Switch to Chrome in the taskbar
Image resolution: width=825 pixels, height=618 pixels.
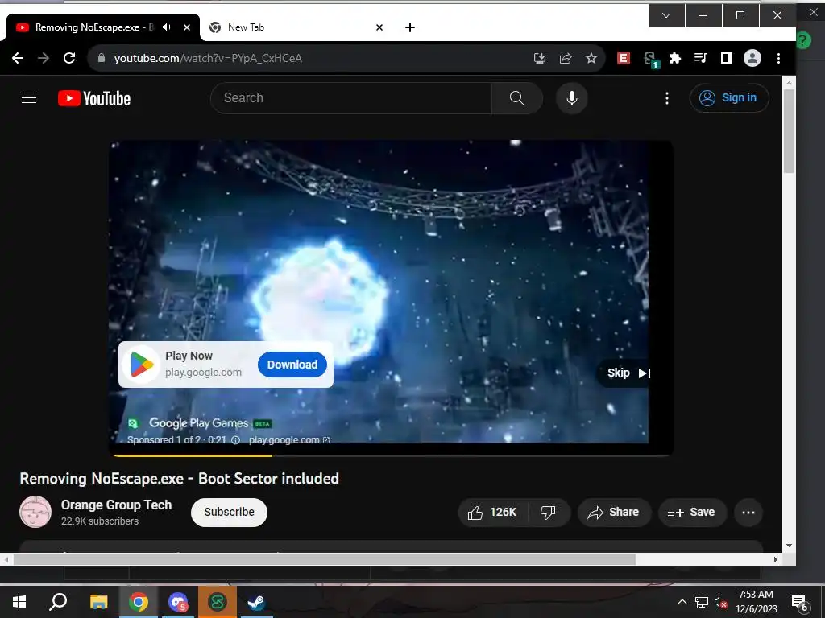139,601
